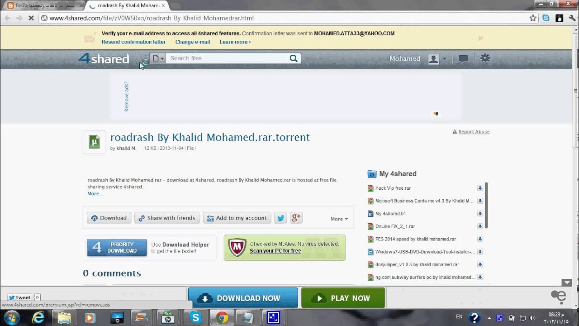Open Hack Vip free.rar file
This screenshot has width=579, height=326.
(393, 188)
